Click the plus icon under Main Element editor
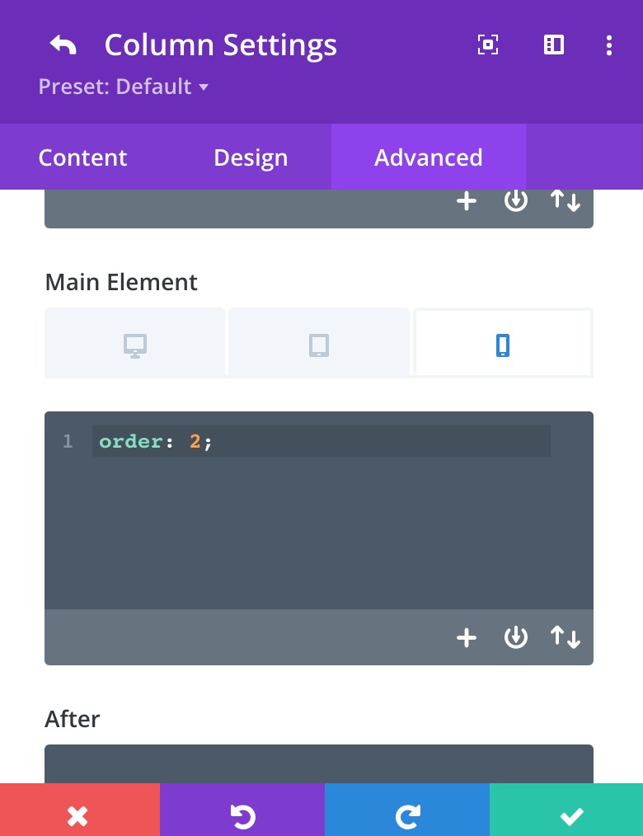Image resolution: width=643 pixels, height=836 pixels. point(467,637)
